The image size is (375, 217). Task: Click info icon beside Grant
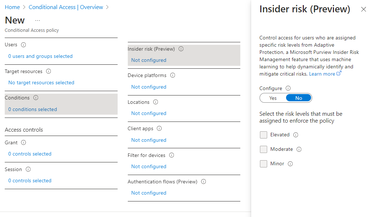[24, 143]
